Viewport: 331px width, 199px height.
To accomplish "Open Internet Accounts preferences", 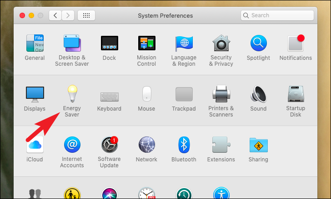I will tap(72, 145).
